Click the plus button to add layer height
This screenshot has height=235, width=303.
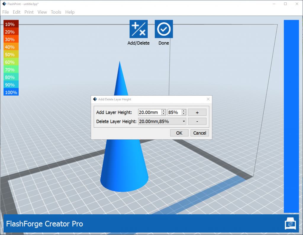point(197,112)
